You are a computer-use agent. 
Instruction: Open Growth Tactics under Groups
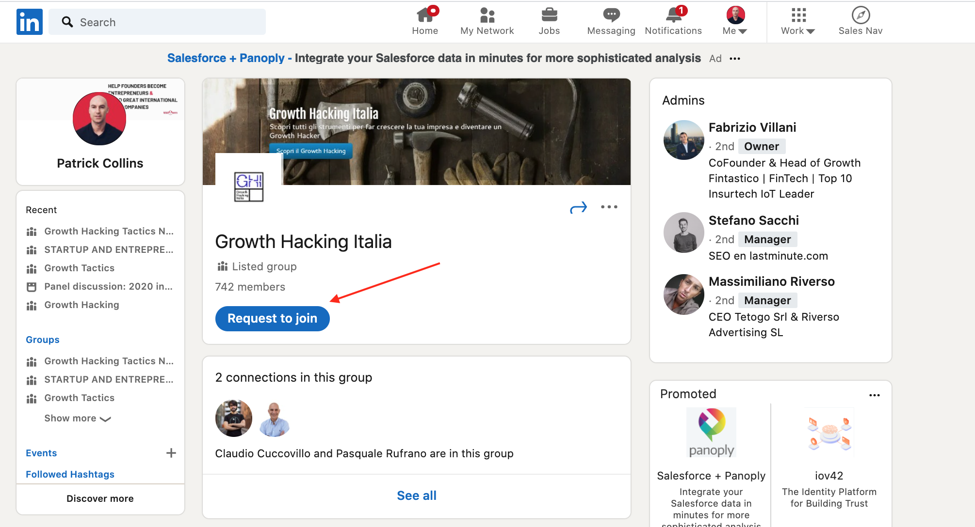point(70,398)
